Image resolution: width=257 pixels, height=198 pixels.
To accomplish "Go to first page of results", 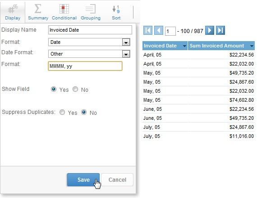I will coord(148,30).
